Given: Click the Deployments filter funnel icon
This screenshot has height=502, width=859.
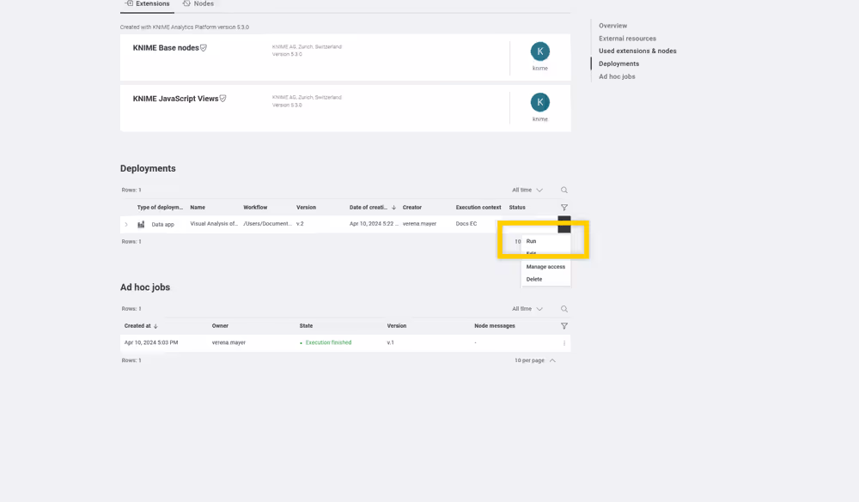Looking at the screenshot, I should [x=564, y=207].
